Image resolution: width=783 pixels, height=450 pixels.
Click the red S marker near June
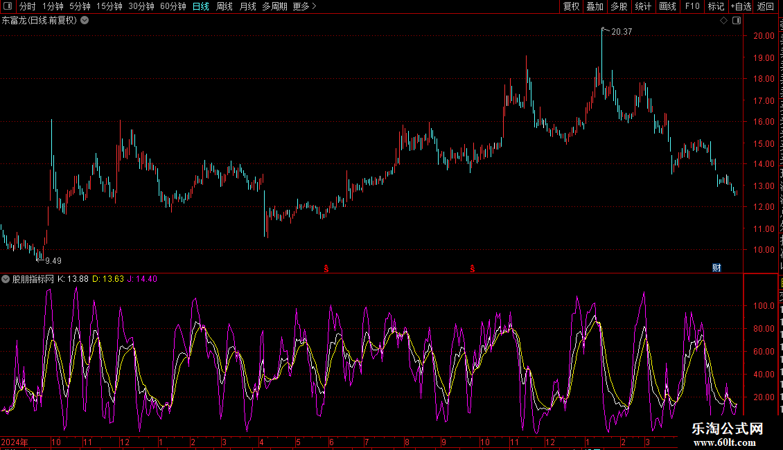click(x=326, y=269)
